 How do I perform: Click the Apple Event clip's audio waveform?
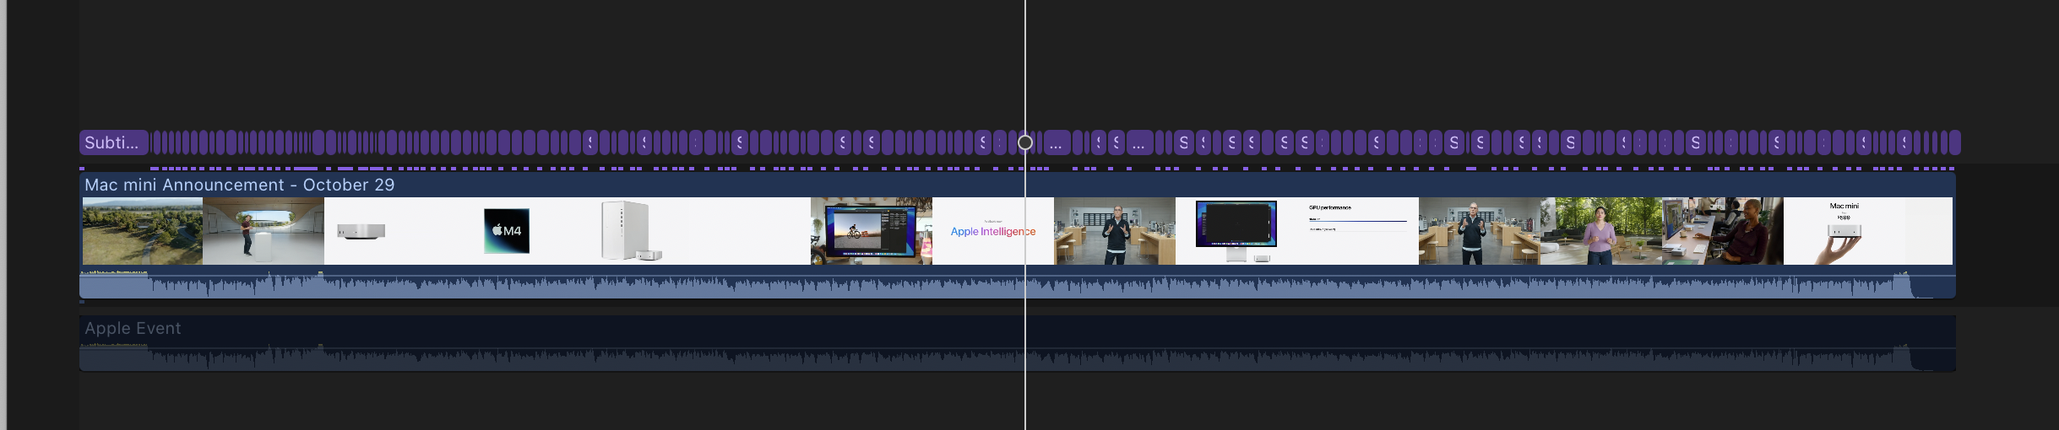click(x=1018, y=357)
